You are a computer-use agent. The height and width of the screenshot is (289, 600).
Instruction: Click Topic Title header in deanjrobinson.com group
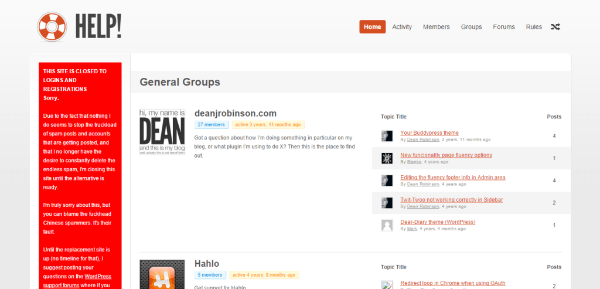pos(394,117)
